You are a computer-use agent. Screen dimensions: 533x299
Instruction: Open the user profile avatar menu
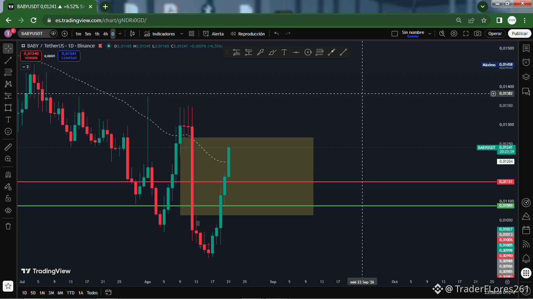[x=8, y=33]
